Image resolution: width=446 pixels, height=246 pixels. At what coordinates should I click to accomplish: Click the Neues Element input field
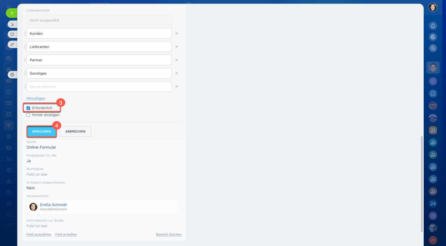99,86
